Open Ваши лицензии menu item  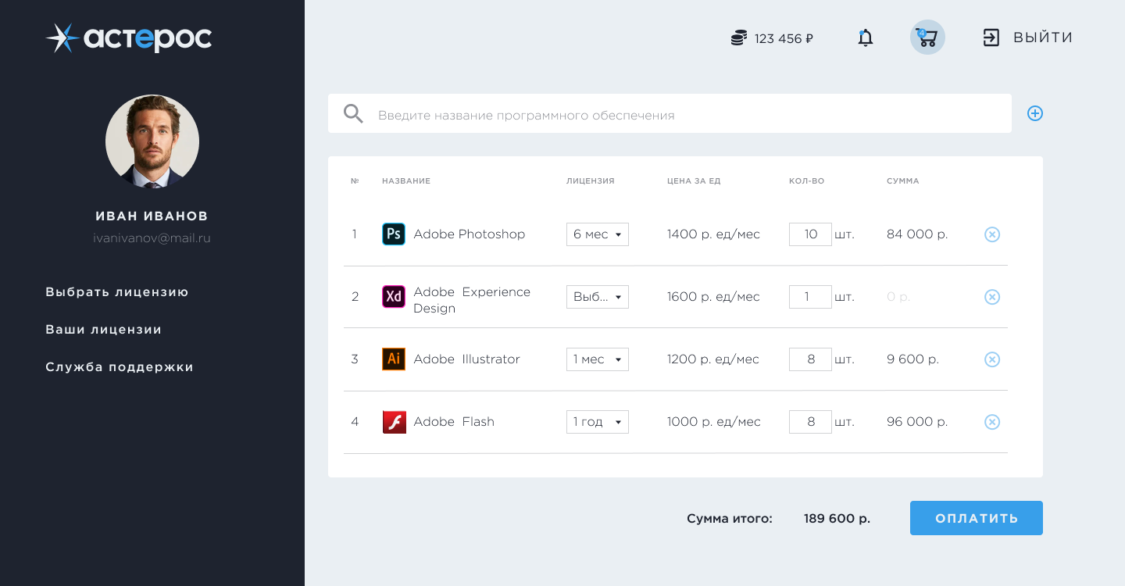pyautogui.click(x=104, y=330)
